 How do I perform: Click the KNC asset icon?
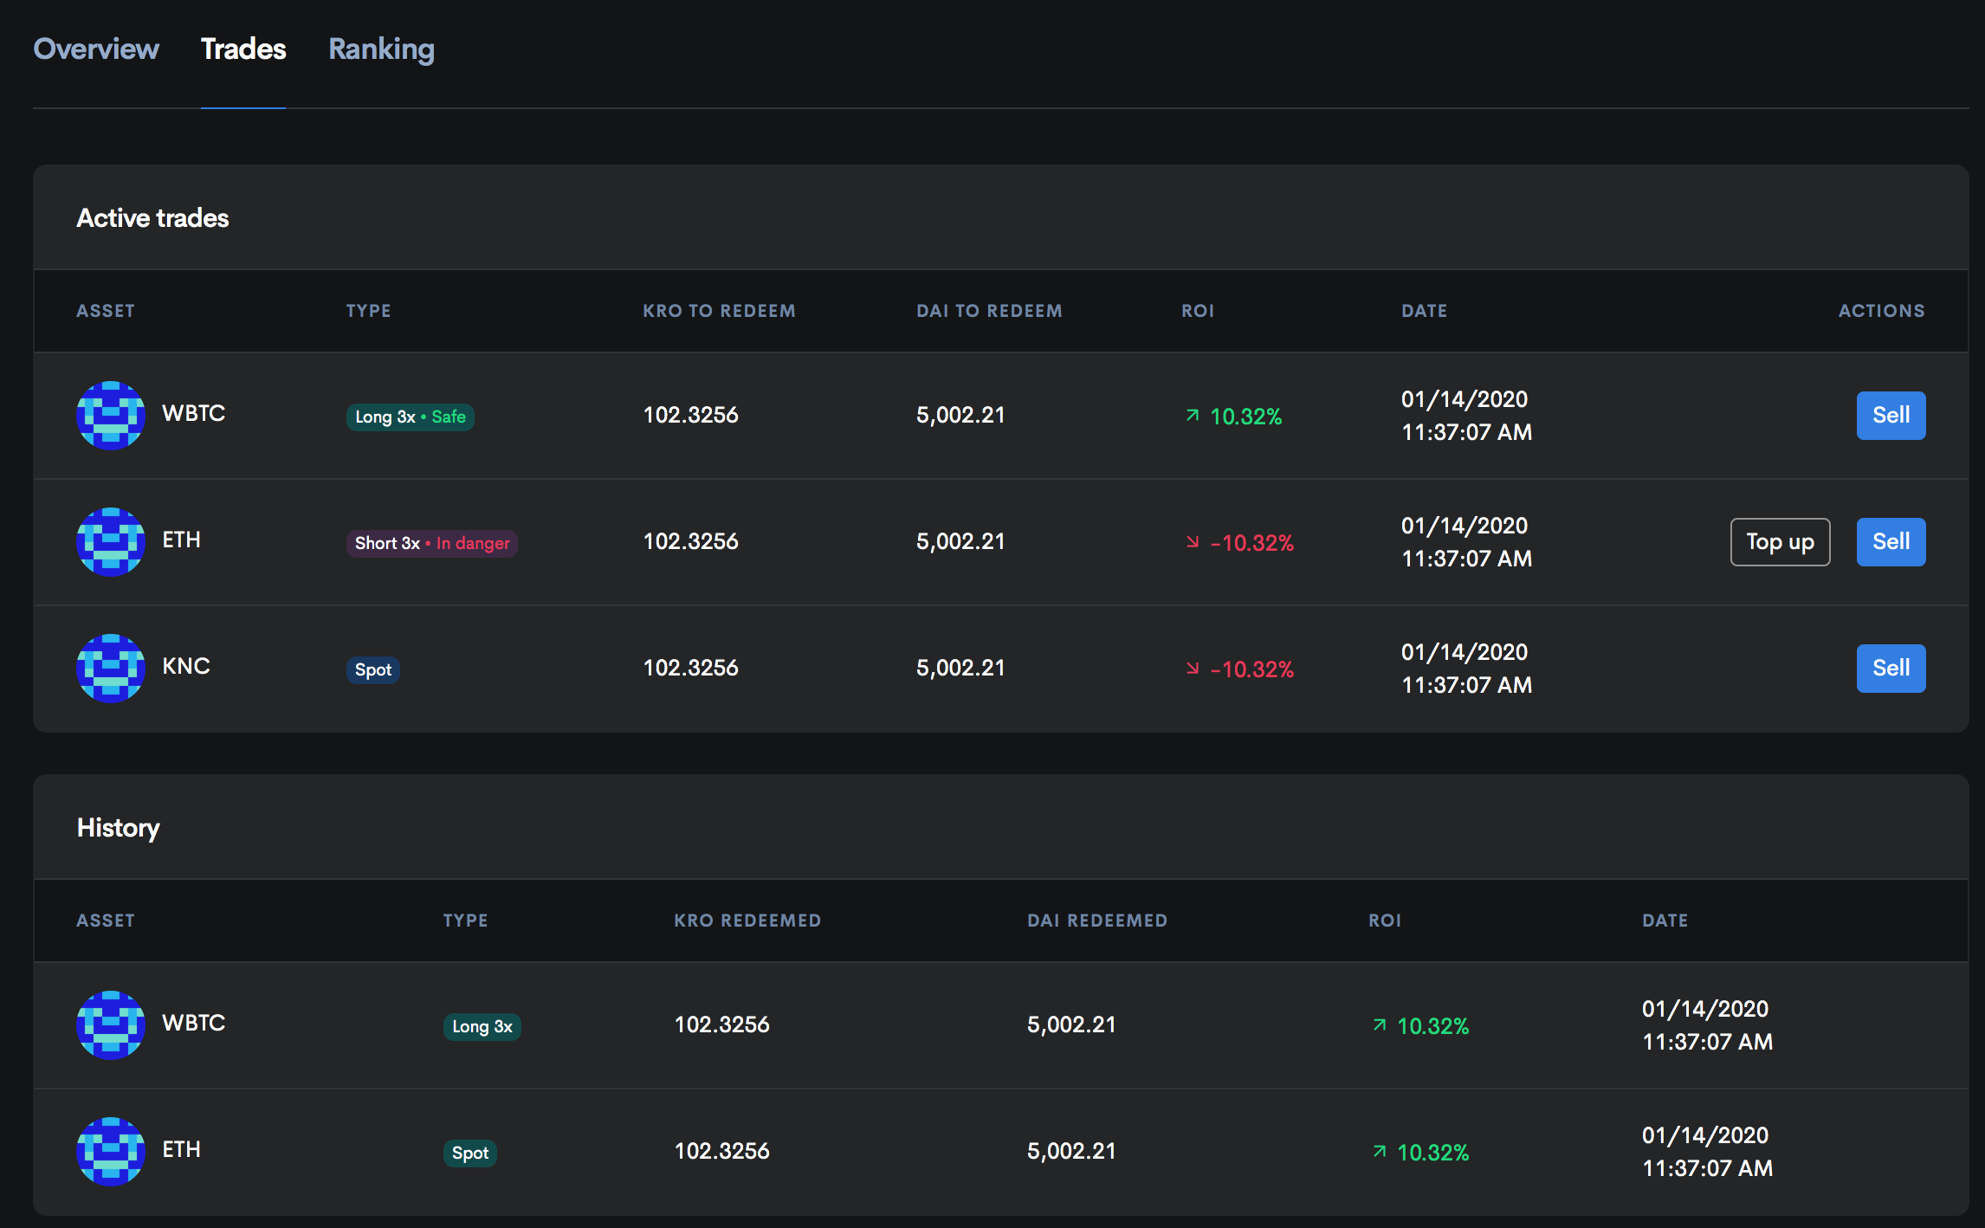111,669
